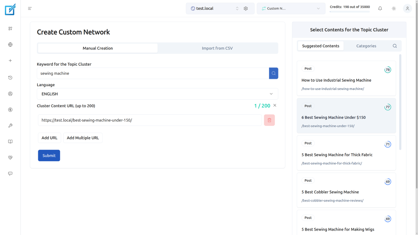
Task: Open the chat bubble icon in sidebar
Action: click(10, 173)
